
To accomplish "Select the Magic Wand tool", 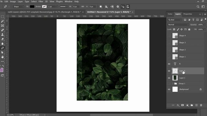I will tap(2, 21).
